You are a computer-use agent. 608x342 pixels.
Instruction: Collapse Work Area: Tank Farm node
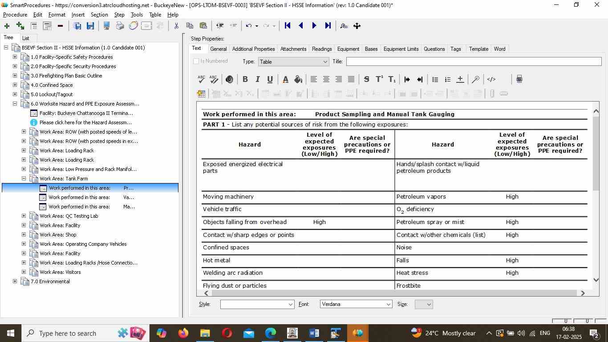click(24, 179)
